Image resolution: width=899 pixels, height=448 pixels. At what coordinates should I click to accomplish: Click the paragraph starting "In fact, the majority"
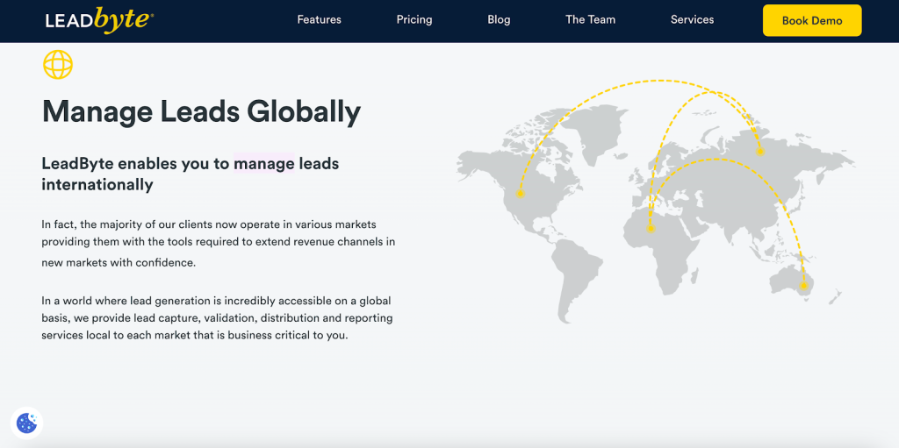(219, 244)
